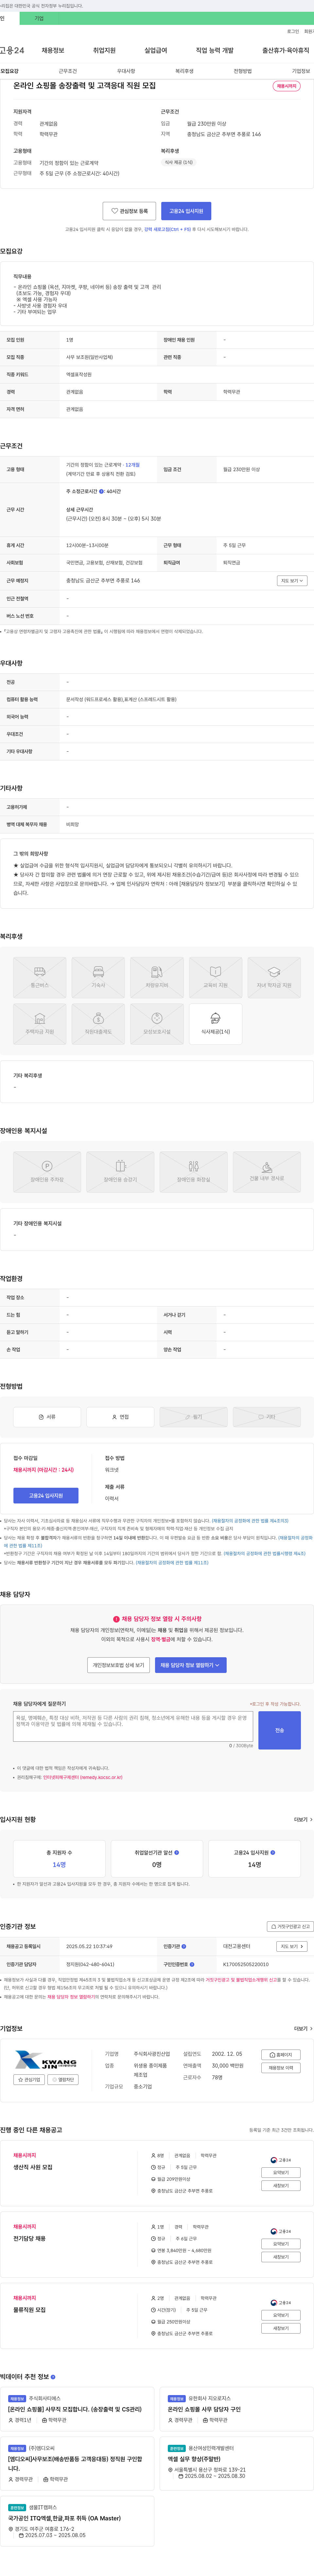Click the 고용24 site logo
The height and width of the screenshot is (2576, 314).
pyautogui.click(x=12, y=50)
